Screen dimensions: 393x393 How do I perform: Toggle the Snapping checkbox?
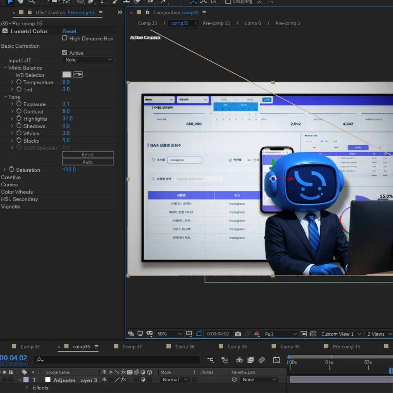[x=228, y=1]
